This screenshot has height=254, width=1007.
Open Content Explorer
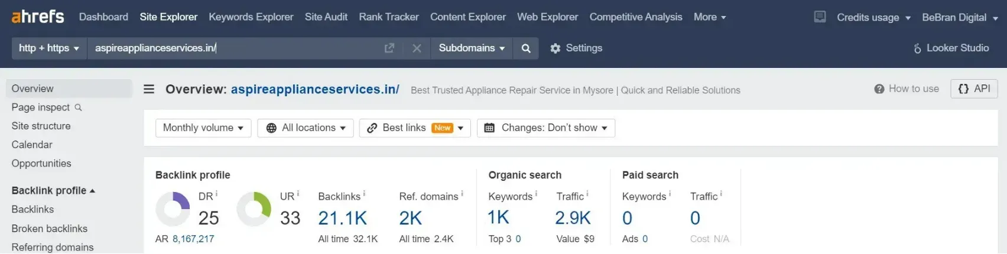coord(468,17)
